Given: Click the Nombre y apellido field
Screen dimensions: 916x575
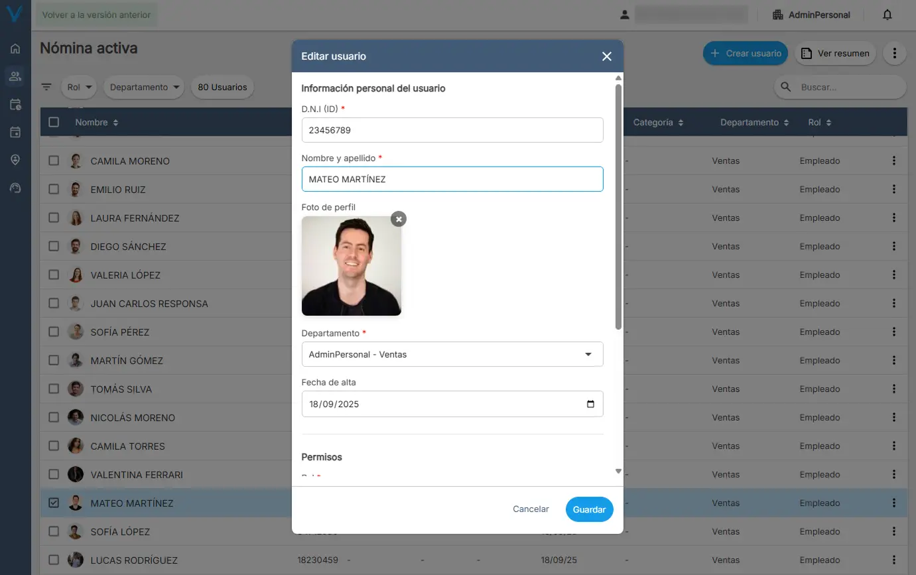Looking at the screenshot, I should 452,179.
